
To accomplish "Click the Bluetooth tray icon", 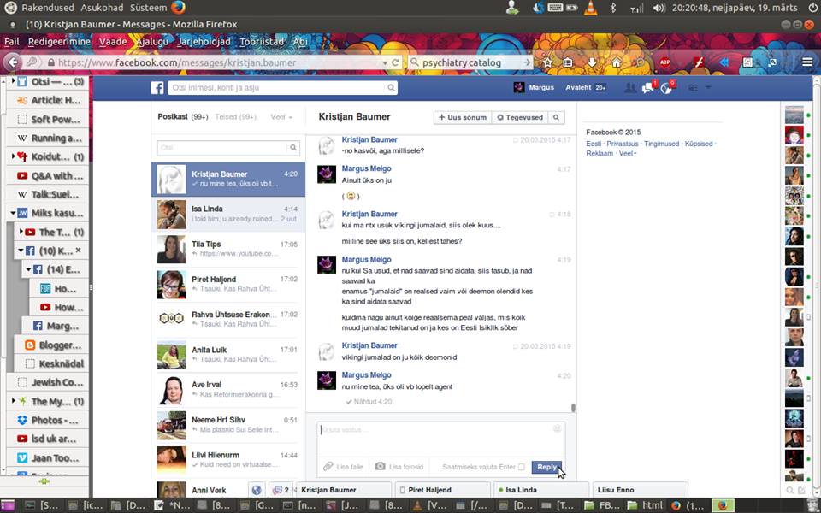I will click(612, 8).
